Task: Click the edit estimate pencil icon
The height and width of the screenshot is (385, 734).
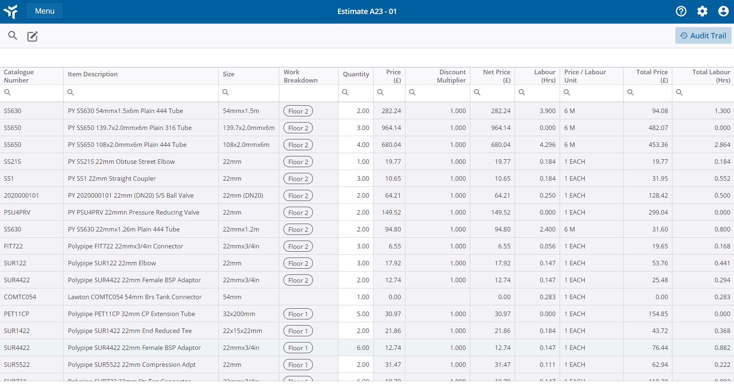Action: [x=32, y=36]
